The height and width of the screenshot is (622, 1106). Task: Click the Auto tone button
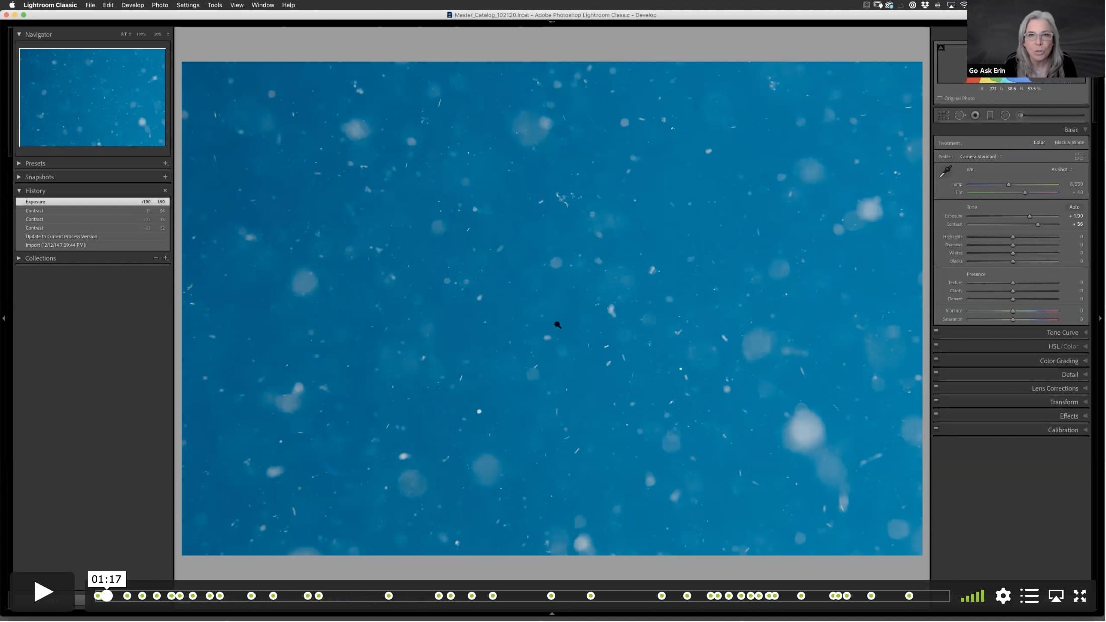(x=1074, y=207)
